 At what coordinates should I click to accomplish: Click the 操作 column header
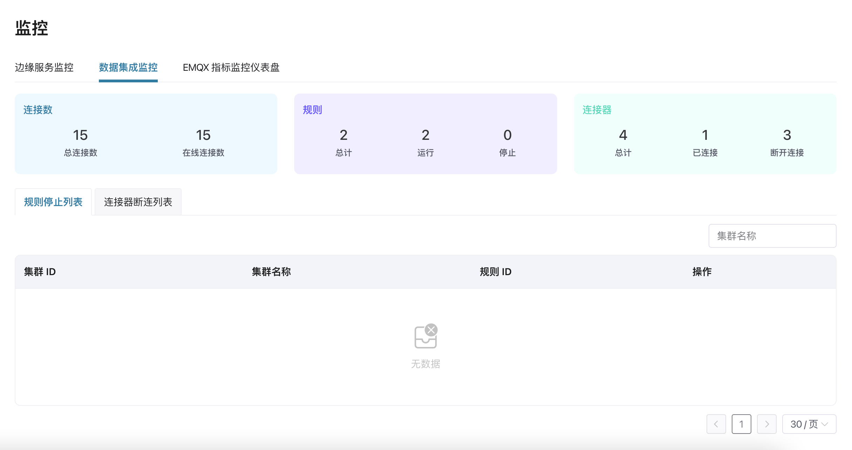702,272
